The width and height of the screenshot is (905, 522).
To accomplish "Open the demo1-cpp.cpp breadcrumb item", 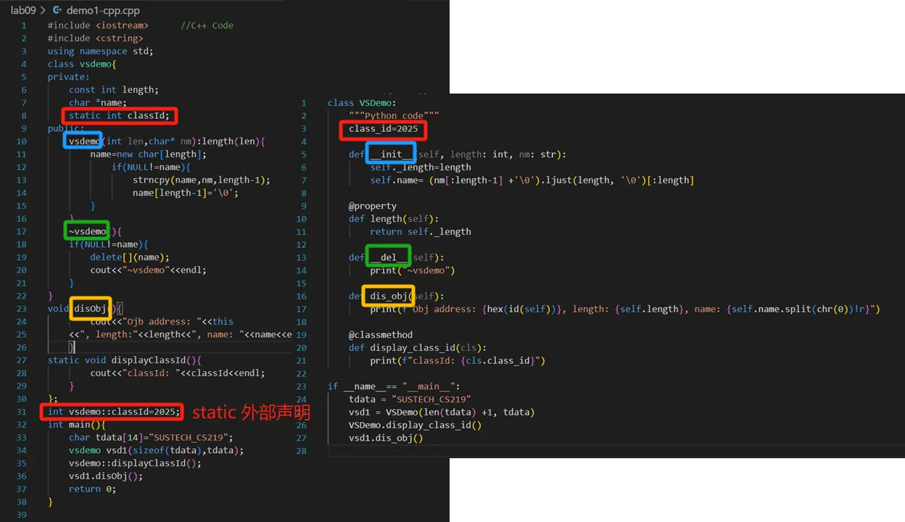I will 102,10.
